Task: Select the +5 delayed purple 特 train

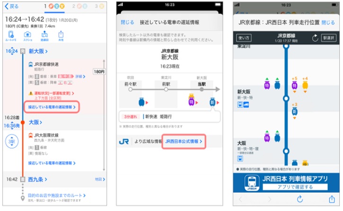Action: tap(295, 85)
